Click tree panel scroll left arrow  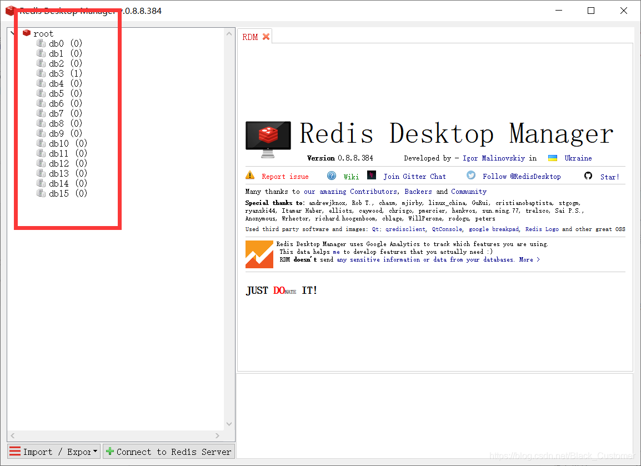(x=13, y=436)
